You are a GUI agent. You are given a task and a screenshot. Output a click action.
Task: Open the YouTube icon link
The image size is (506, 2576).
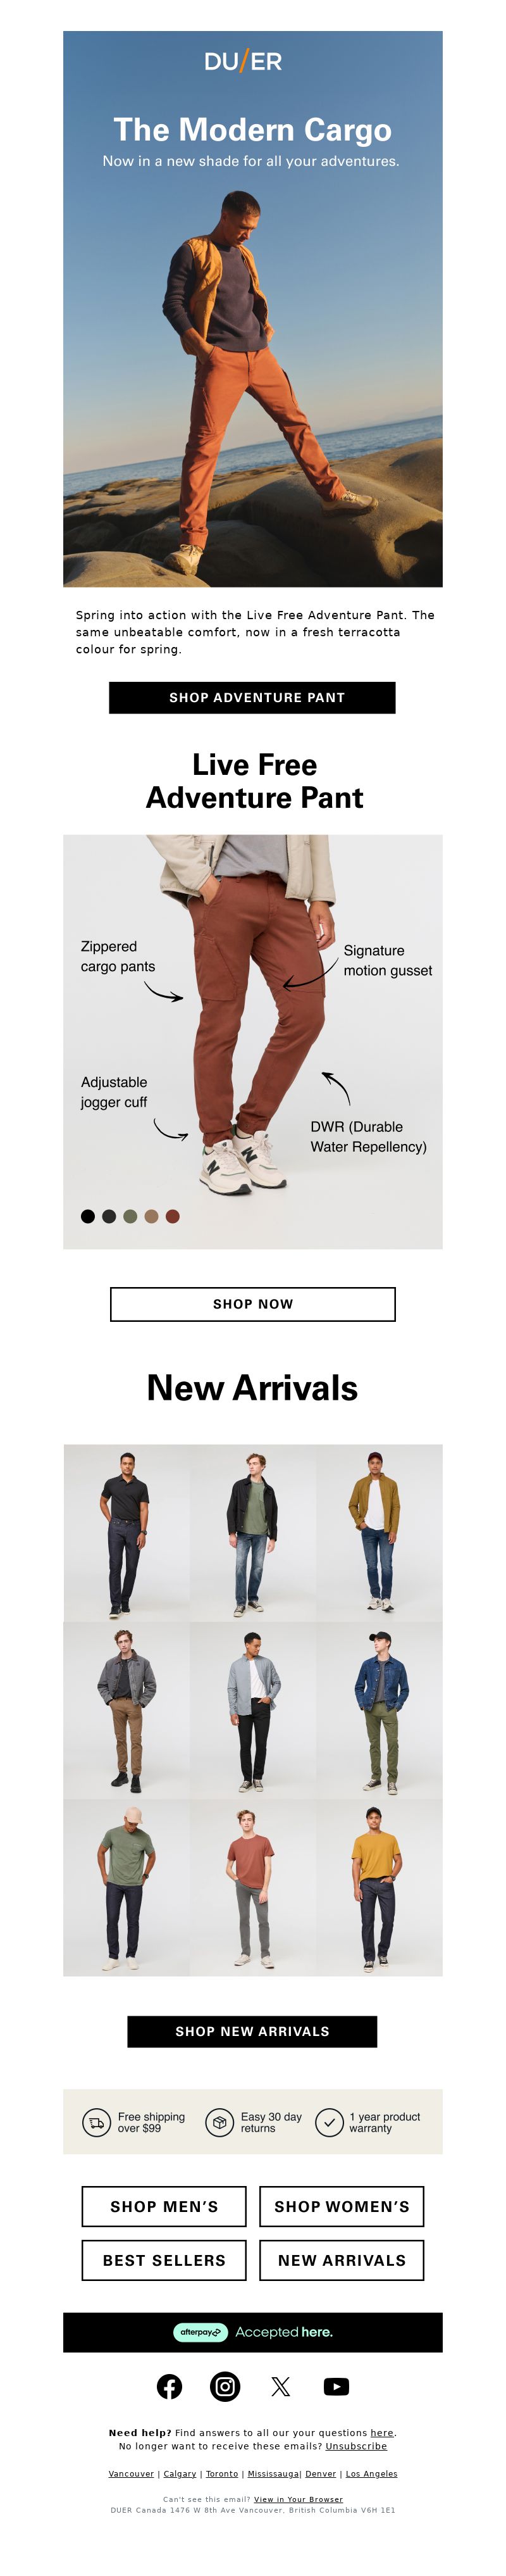[337, 2387]
